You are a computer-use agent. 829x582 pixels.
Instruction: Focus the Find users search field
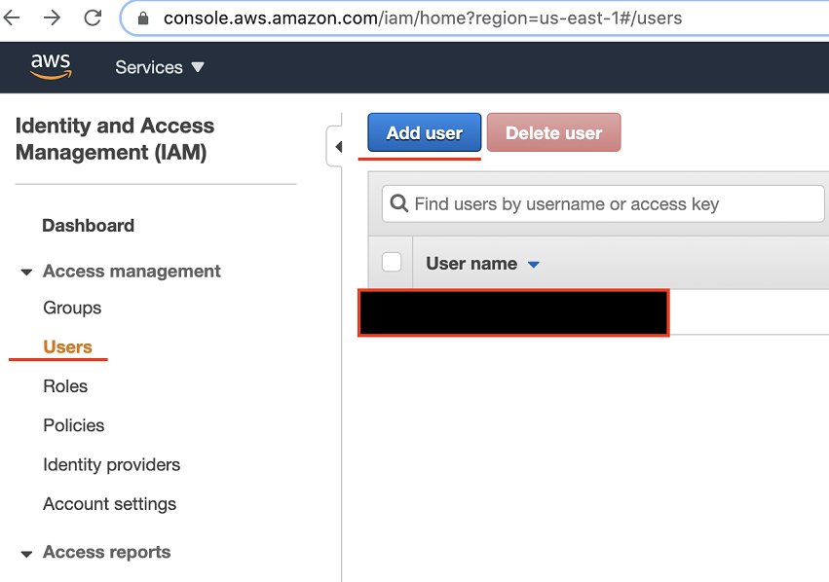point(604,204)
